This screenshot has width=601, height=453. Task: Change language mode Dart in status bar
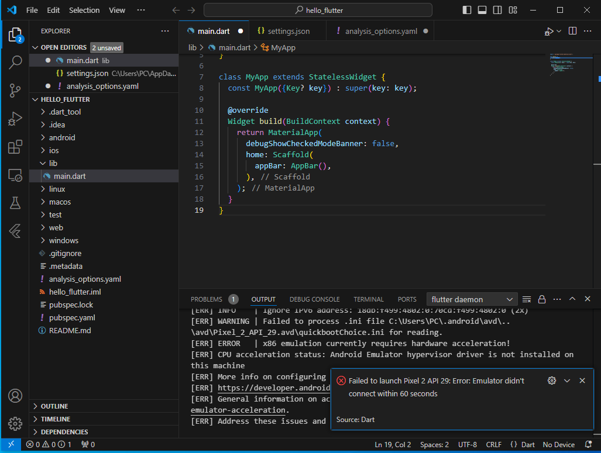click(x=528, y=445)
